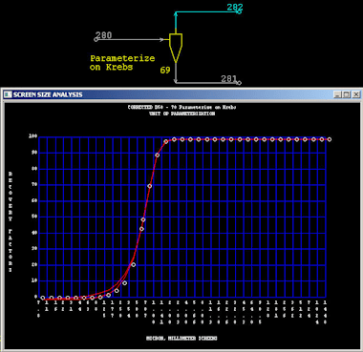Click the 'Parameterize on Krebs' label
This screenshot has width=363, height=352.
tap(122, 63)
